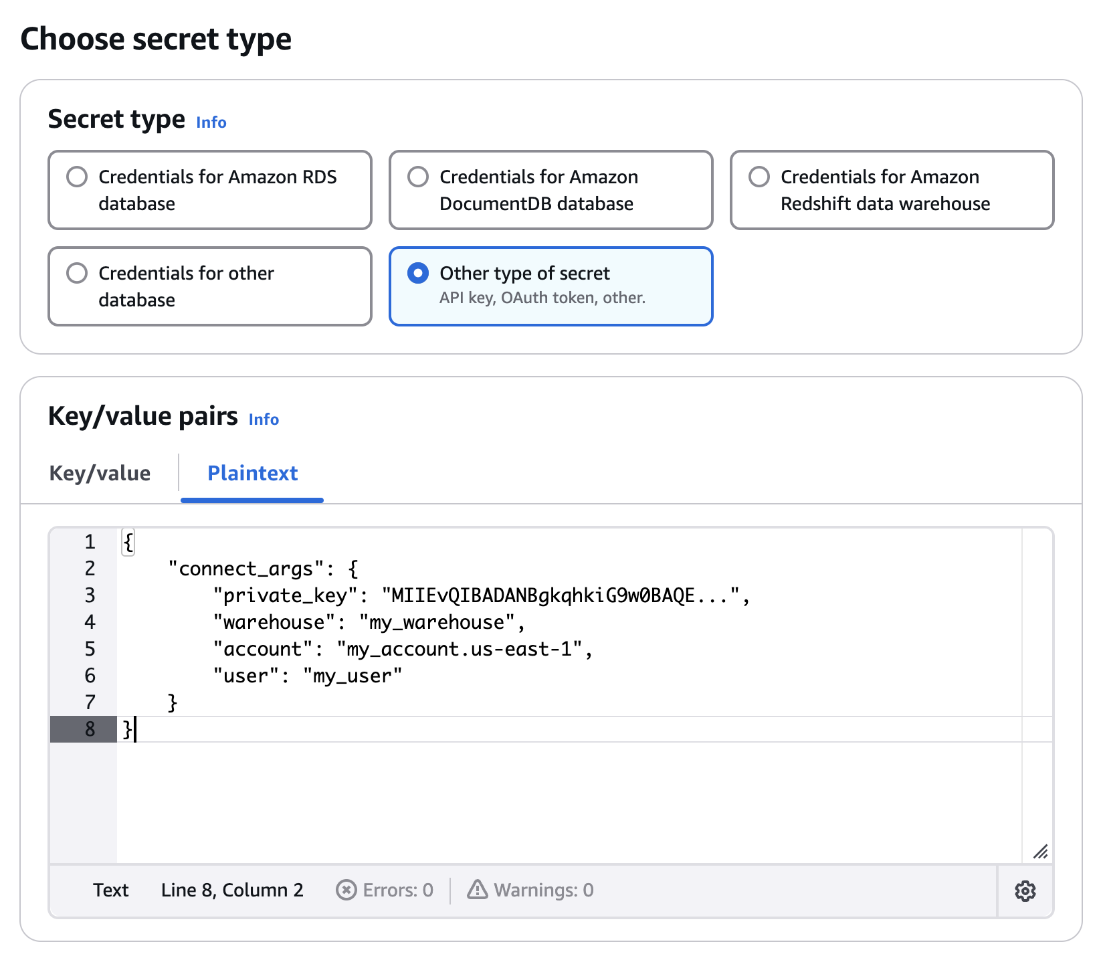Click the private_key value in the editor

pos(561,595)
